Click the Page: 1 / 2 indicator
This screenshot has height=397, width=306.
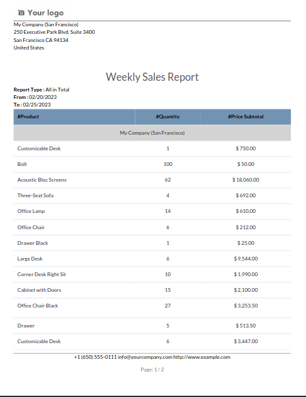tap(152, 369)
